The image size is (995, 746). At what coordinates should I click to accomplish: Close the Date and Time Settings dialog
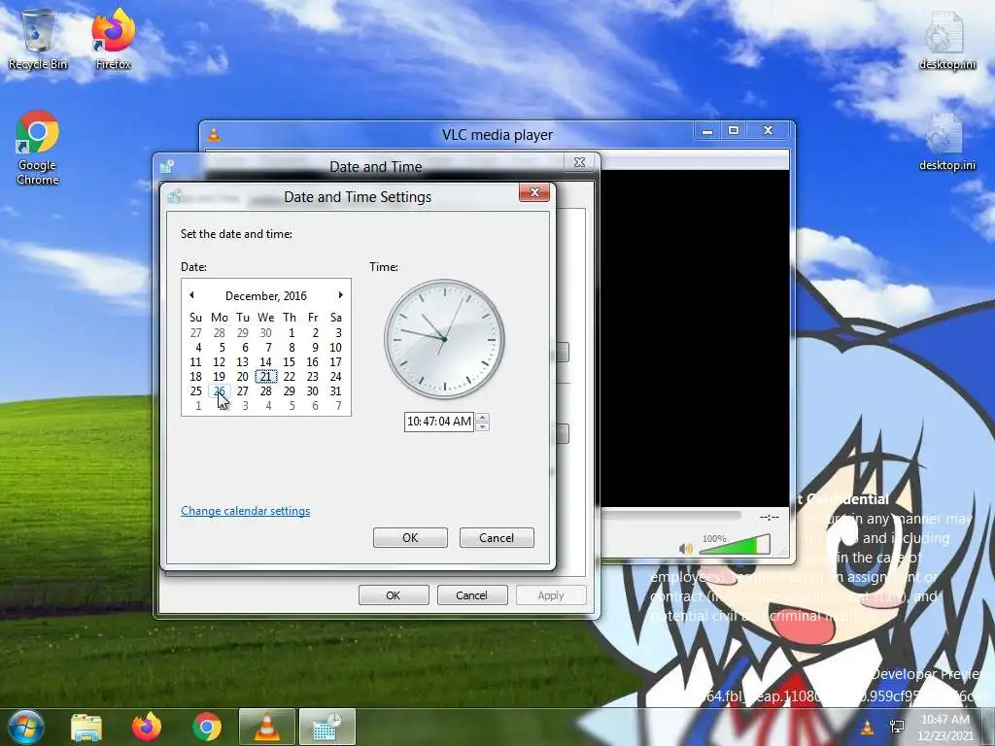pyautogui.click(x=534, y=192)
